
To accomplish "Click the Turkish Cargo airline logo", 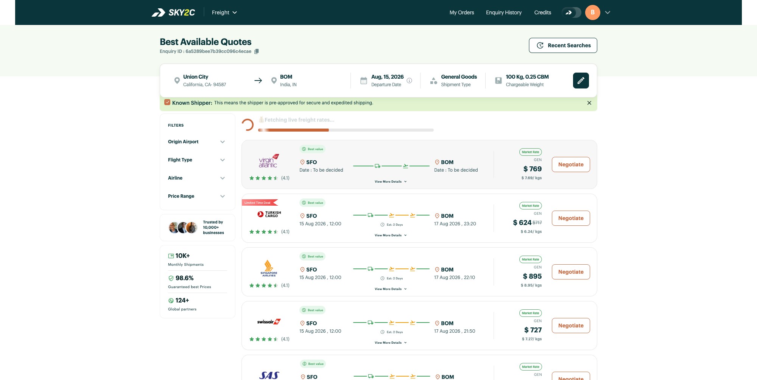I will coord(269,214).
